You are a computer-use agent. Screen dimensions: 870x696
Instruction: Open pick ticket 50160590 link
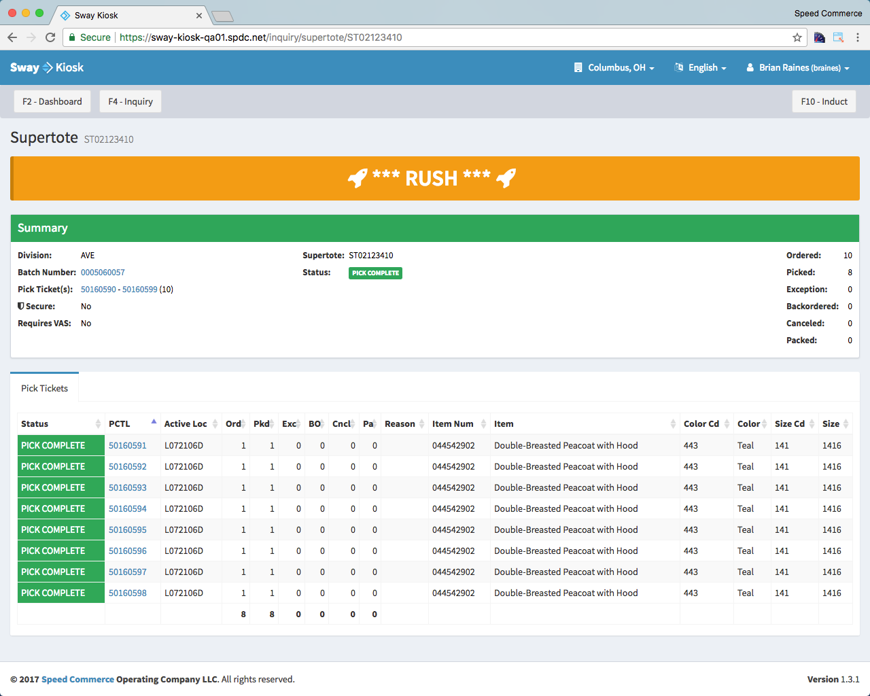(x=99, y=289)
